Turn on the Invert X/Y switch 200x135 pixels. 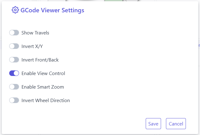point(14,46)
